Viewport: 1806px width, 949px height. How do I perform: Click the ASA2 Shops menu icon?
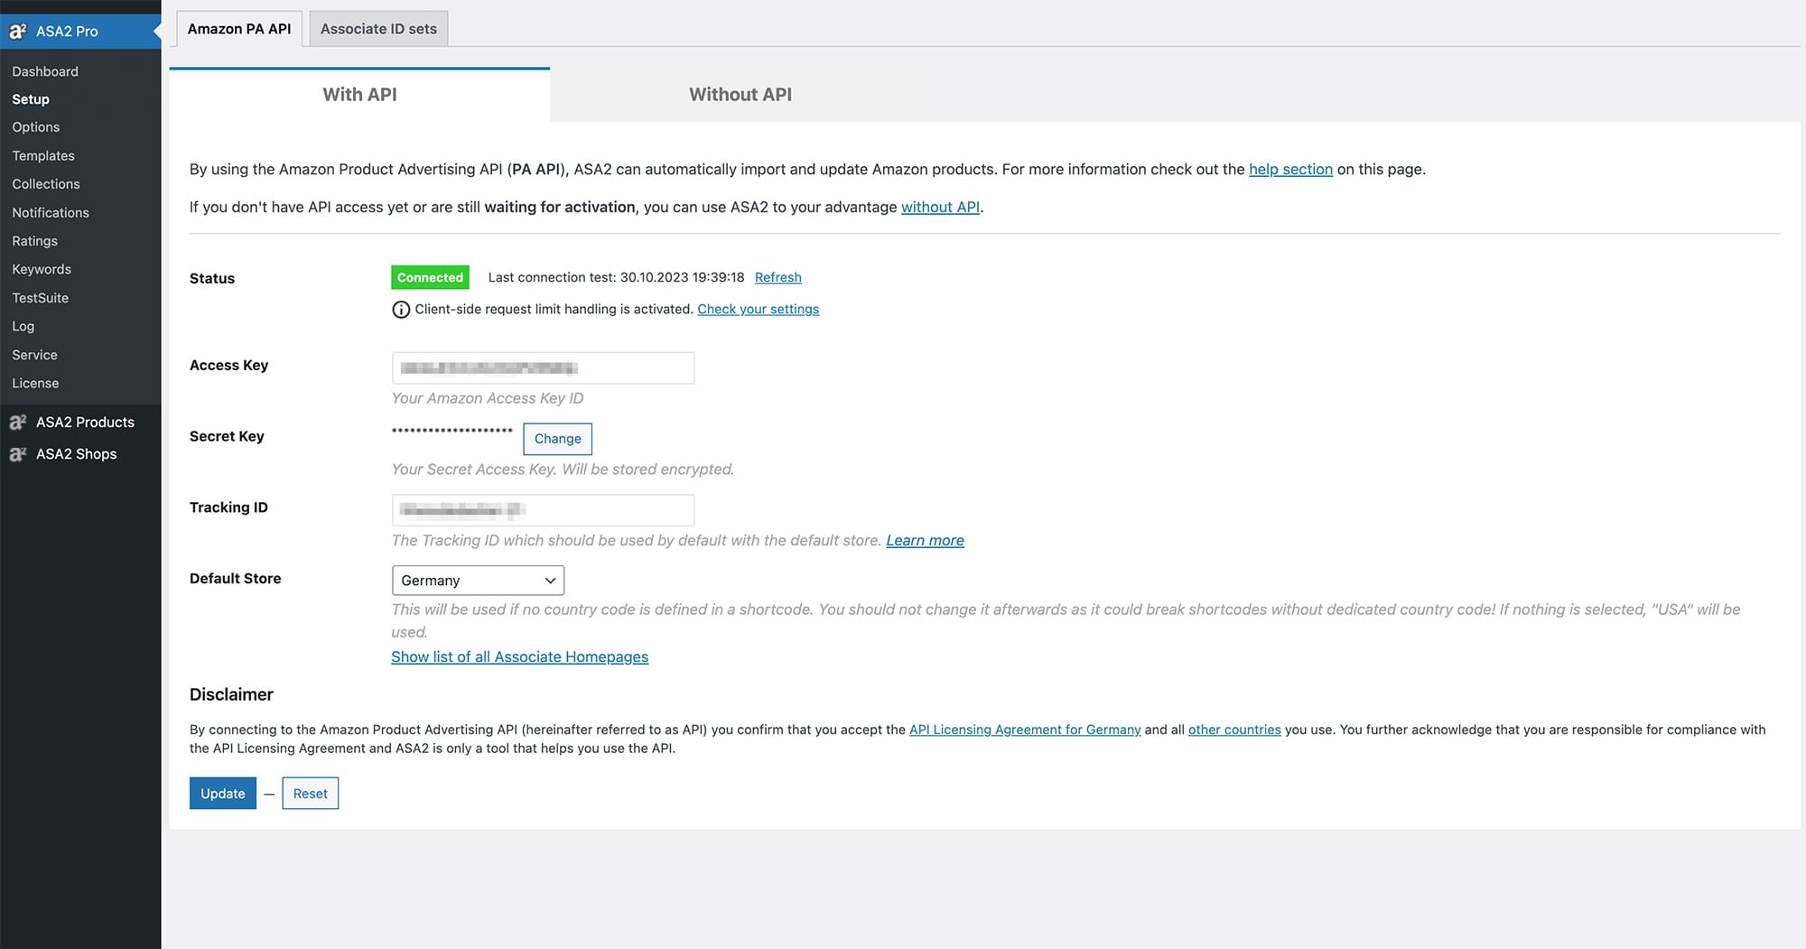point(18,454)
